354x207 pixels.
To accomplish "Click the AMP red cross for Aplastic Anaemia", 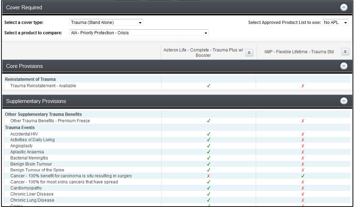I will [303, 152].
